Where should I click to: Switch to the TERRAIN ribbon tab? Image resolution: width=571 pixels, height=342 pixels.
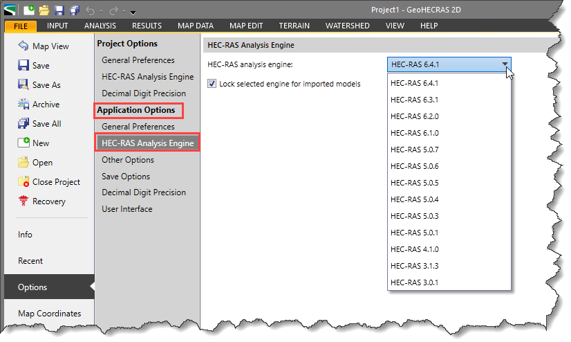[x=294, y=26]
